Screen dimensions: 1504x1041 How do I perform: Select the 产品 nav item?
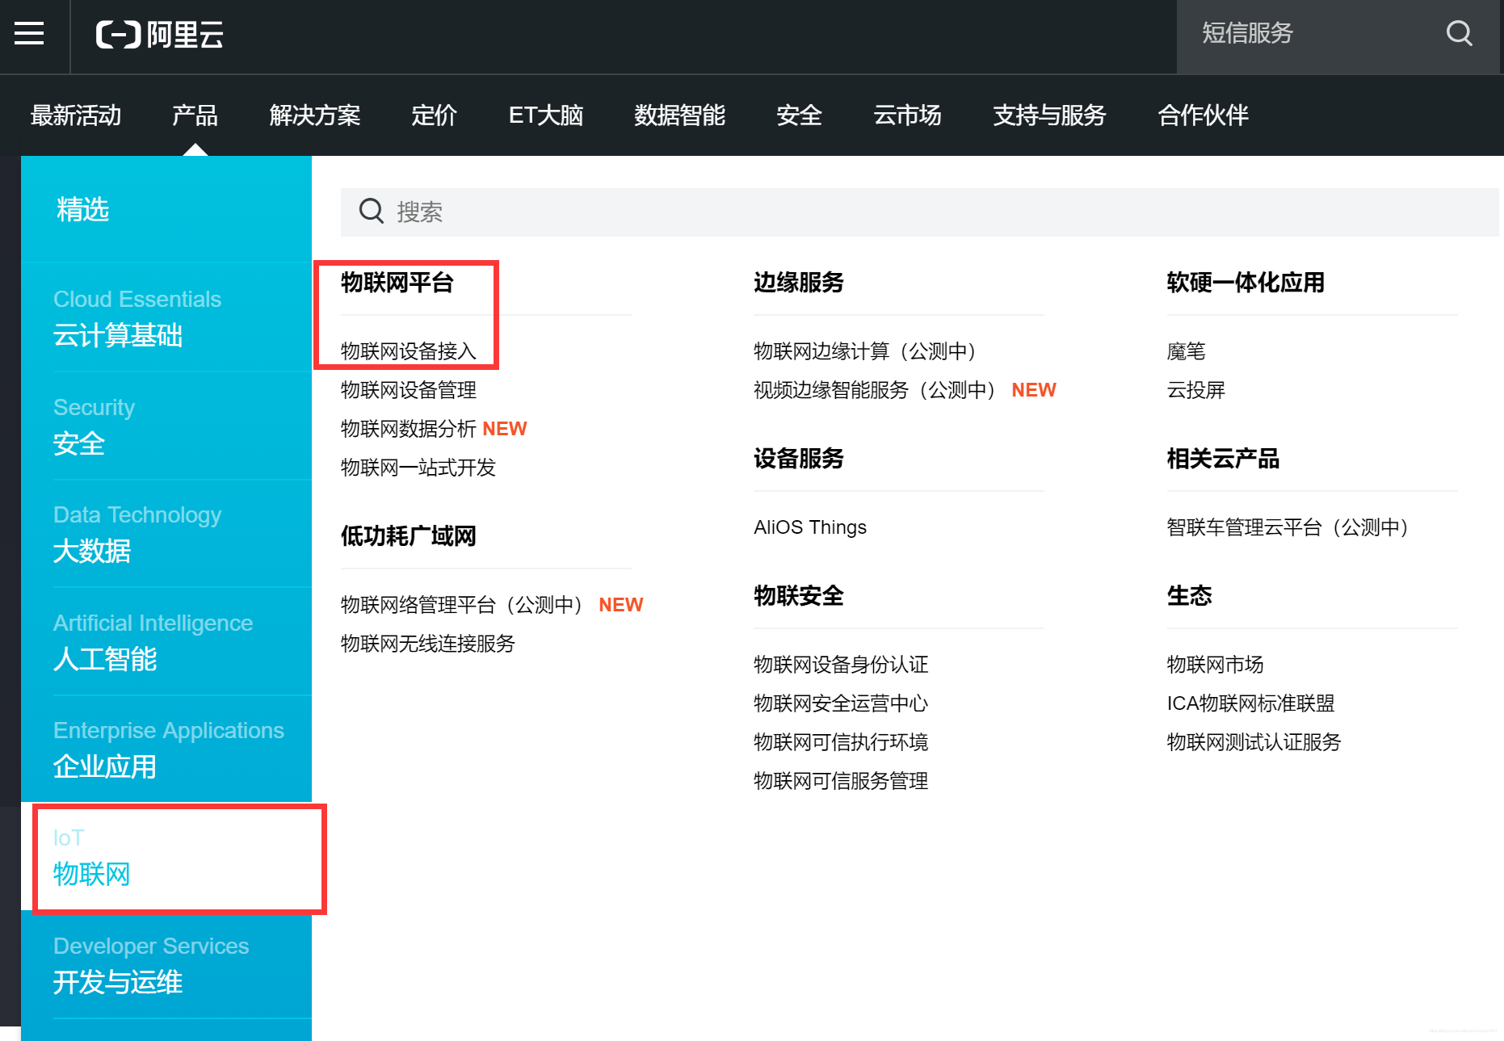coord(195,115)
